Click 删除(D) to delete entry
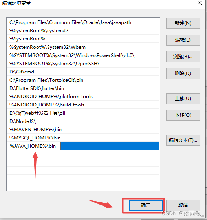 coord(183,73)
